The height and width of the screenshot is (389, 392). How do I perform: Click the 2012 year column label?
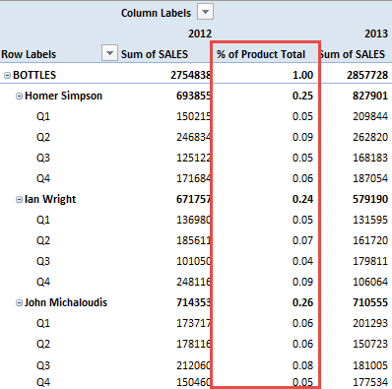(200, 33)
